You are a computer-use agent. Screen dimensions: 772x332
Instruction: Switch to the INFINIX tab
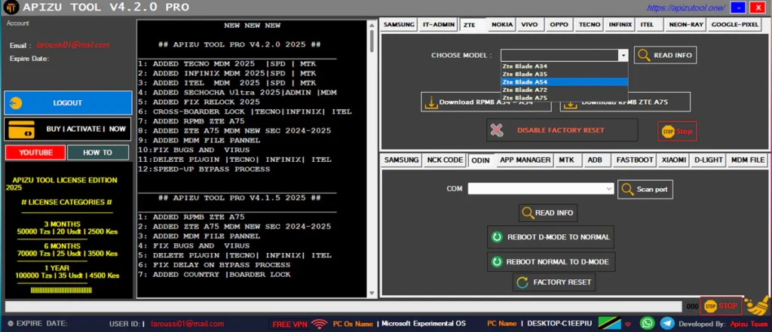pos(620,25)
